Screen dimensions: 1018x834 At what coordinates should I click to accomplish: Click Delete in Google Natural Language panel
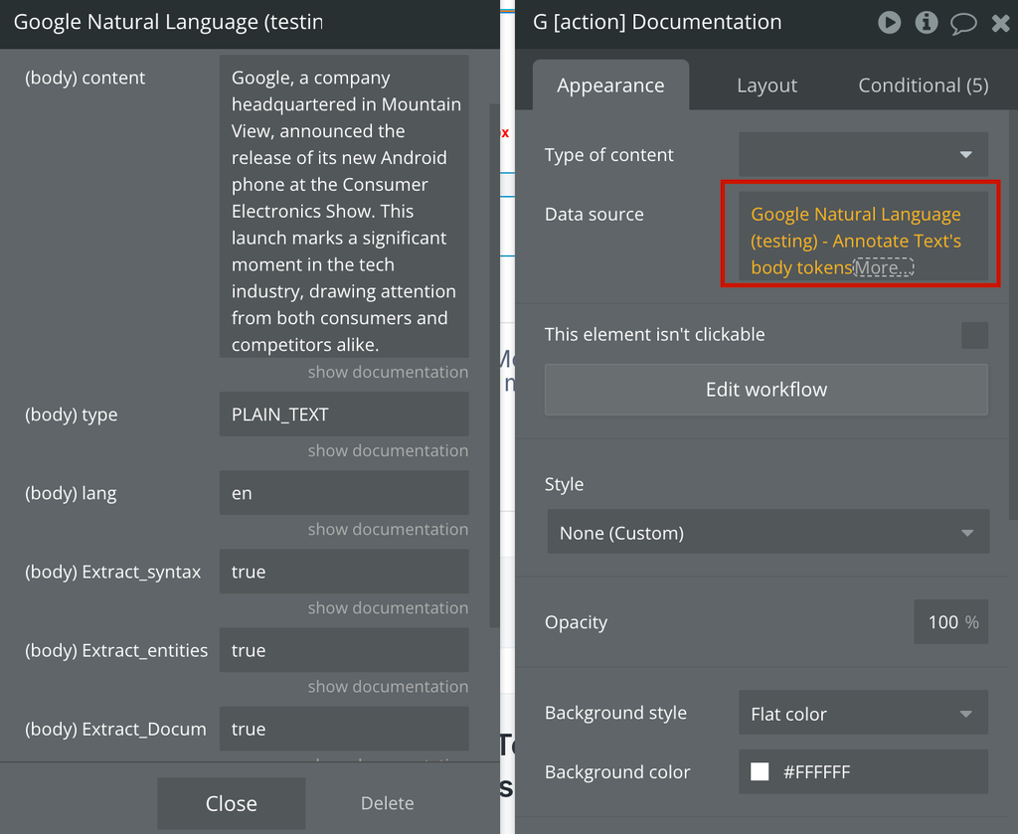pos(387,803)
